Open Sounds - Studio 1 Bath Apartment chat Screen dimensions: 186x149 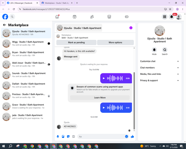[26, 75]
